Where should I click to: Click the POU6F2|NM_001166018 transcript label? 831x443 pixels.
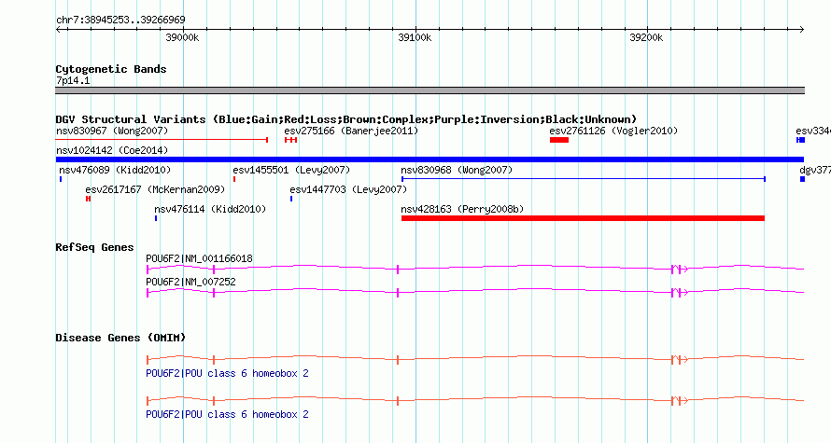199,258
